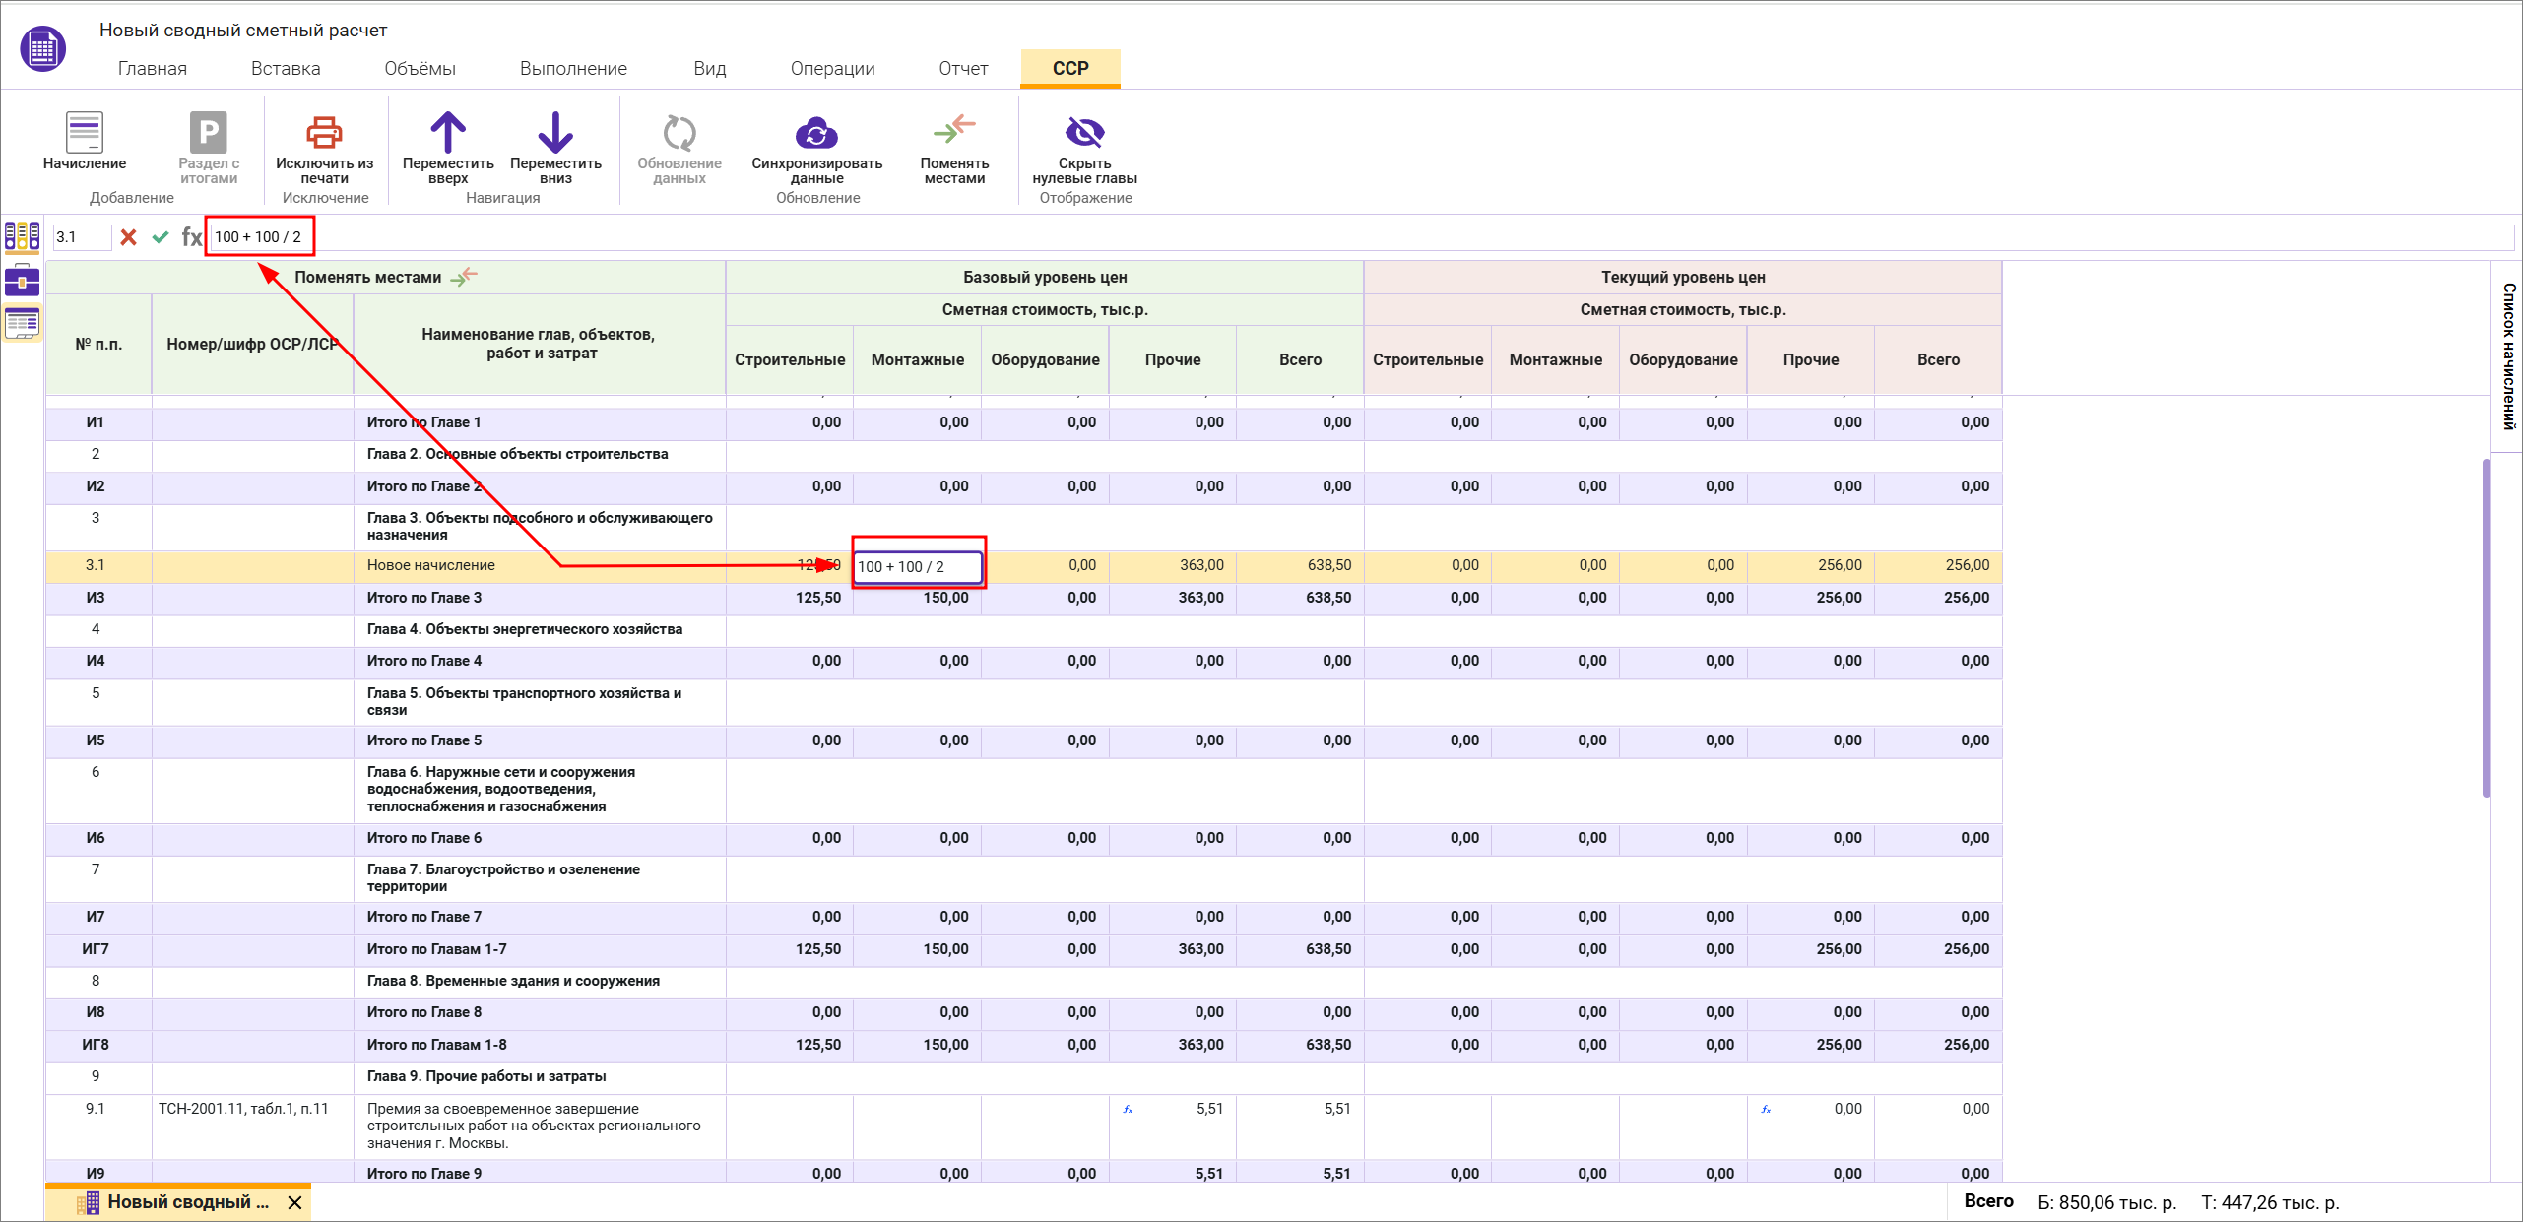Confirm formula with the green checkmark
Viewport: 2523px width, 1222px height.
161,237
